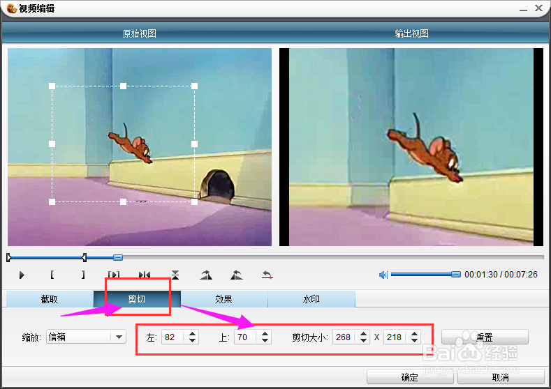Decrease crop width with down arrow
551x389 pixels.
(x=364, y=341)
